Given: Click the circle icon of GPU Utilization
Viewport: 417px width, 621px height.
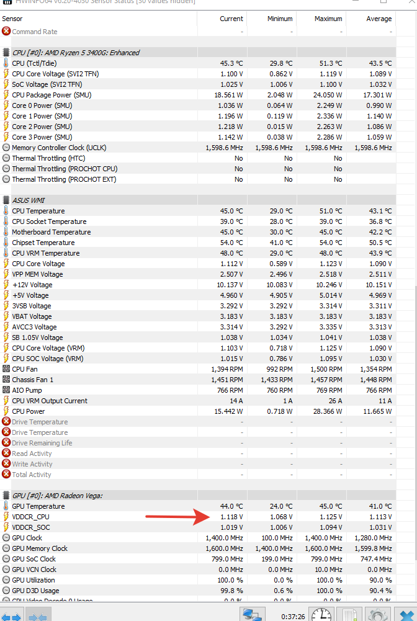Looking at the screenshot, I should coord(6,580).
